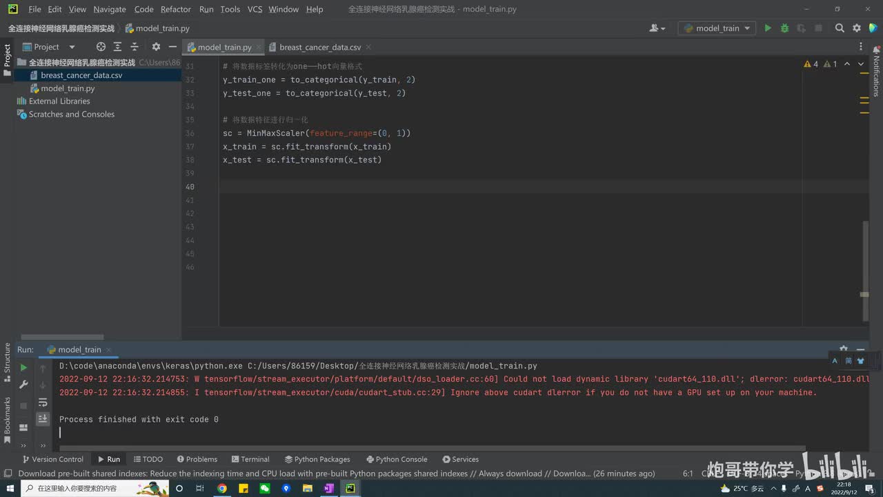Click the warnings count indicator showing 4
Image resolution: width=883 pixels, height=497 pixels.
click(x=811, y=64)
